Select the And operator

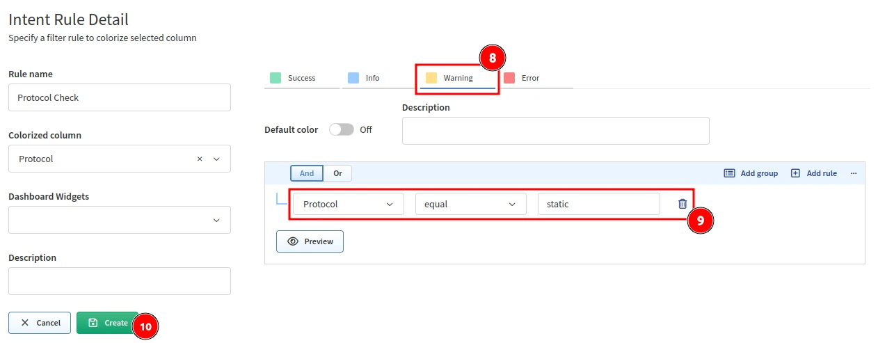(x=307, y=173)
